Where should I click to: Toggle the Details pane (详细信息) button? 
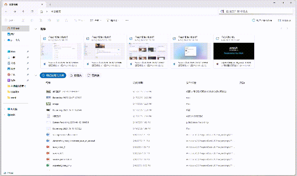point(284,20)
